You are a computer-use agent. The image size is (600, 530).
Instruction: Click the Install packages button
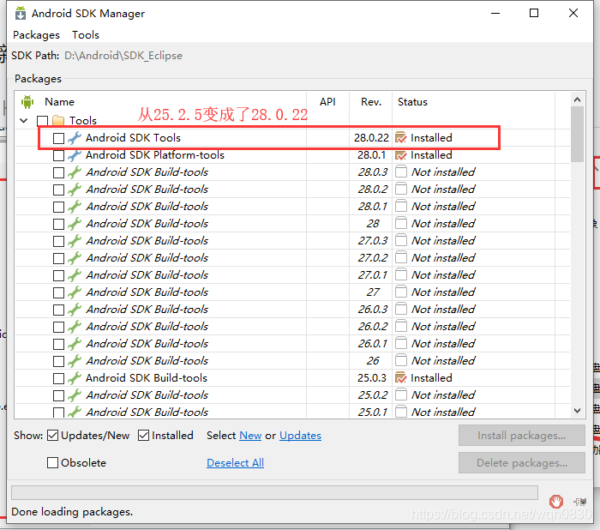coord(521,436)
